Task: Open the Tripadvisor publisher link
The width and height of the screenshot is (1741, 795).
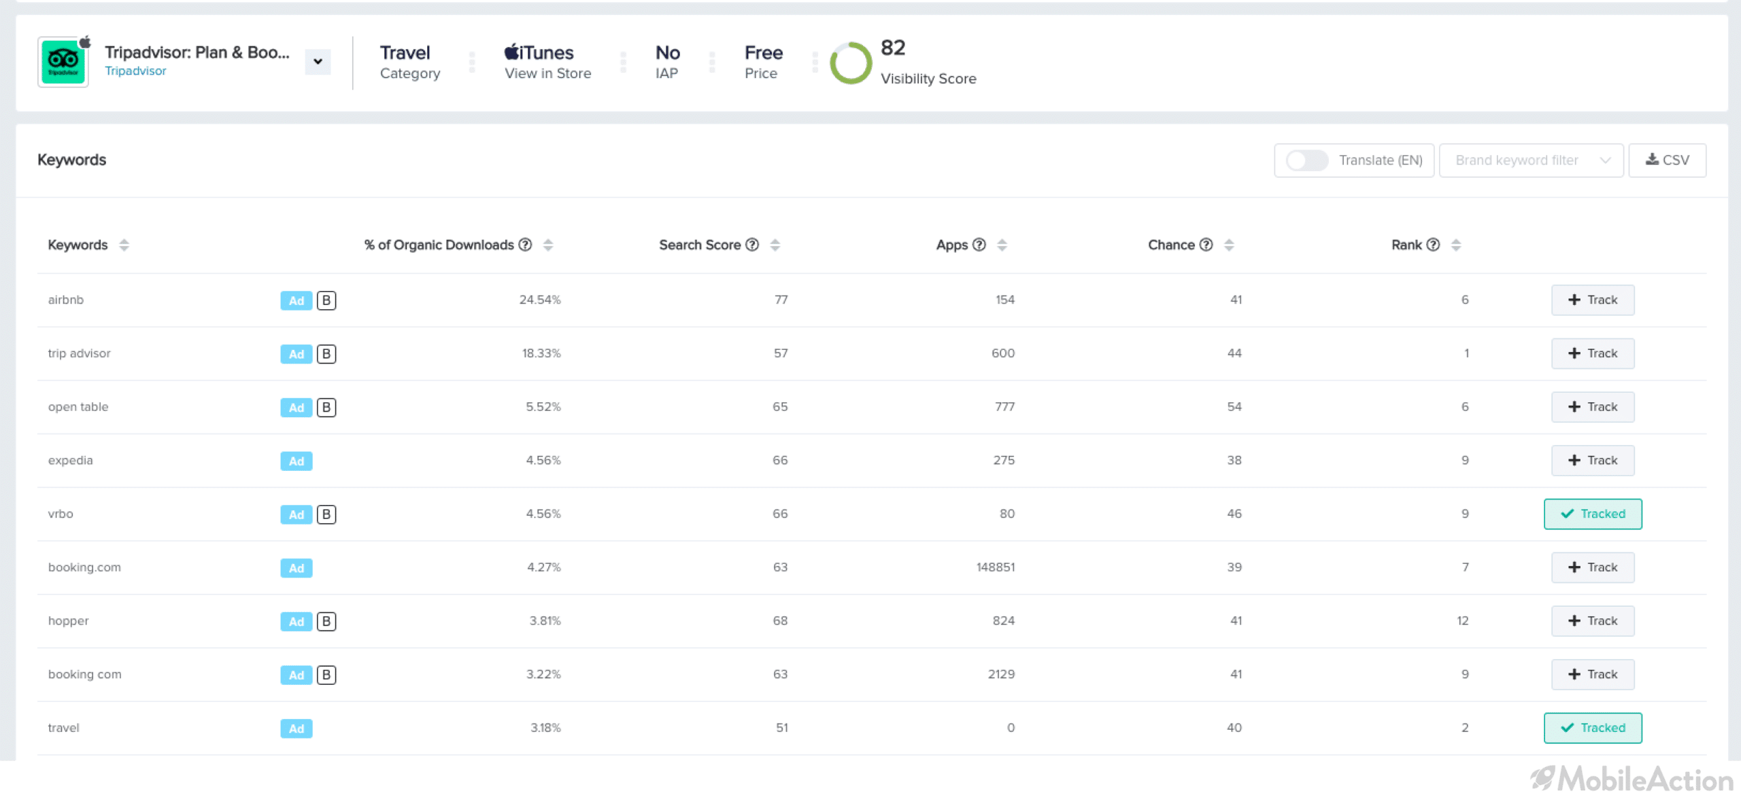Action: point(135,71)
